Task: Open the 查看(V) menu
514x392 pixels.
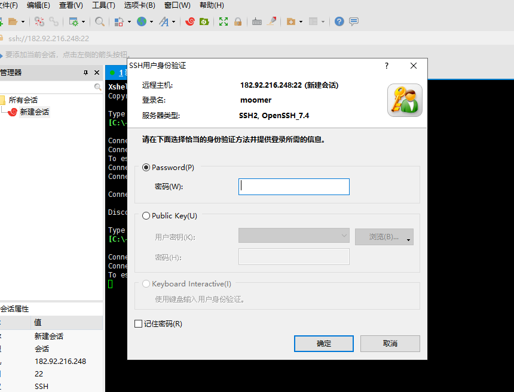Action: tap(71, 5)
